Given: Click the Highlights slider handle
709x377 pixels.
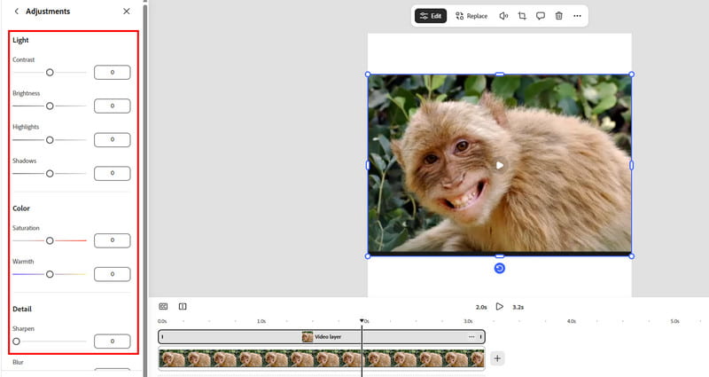Looking at the screenshot, I should (50, 140).
